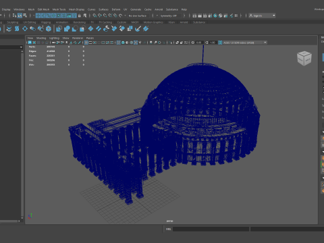Toggle Make Live magnet icon
Viewport: 324px width, 243px height.
(121, 16)
